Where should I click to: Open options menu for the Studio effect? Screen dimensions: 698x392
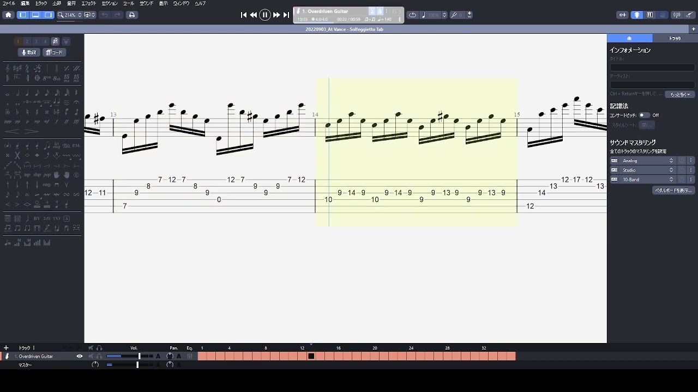[691, 170]
